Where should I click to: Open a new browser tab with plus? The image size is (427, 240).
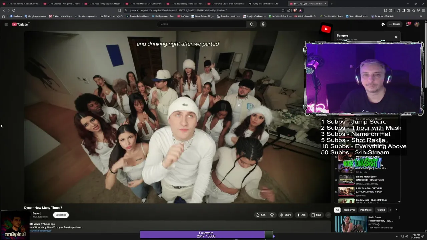pos(331,4)
